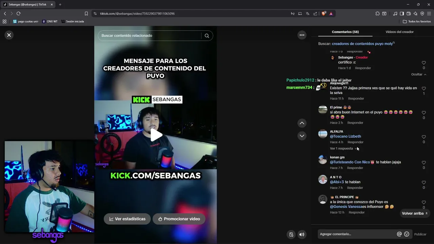
Task: Switch to 'Videos del creador' tab
Action: pos(399,32)
